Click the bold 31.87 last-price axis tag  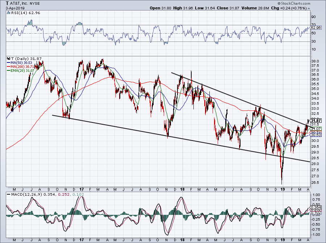(x=316, y=121)
